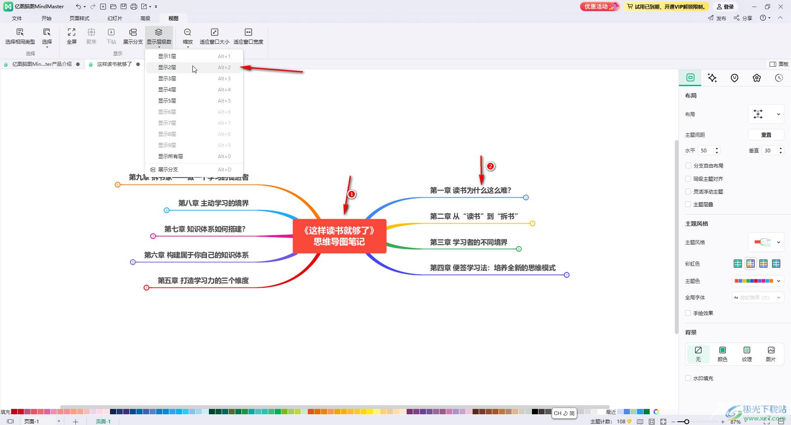Switch to 幻灯片 ribbon tab
The width and height of the screenshot is (791, 425).
[x=115, y=18]
